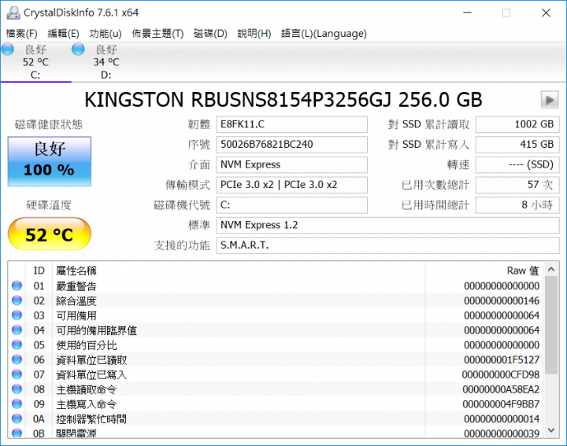Select raw value 000000000CFD98
This screenshot has width=567, height=446.
coord(501,375)
